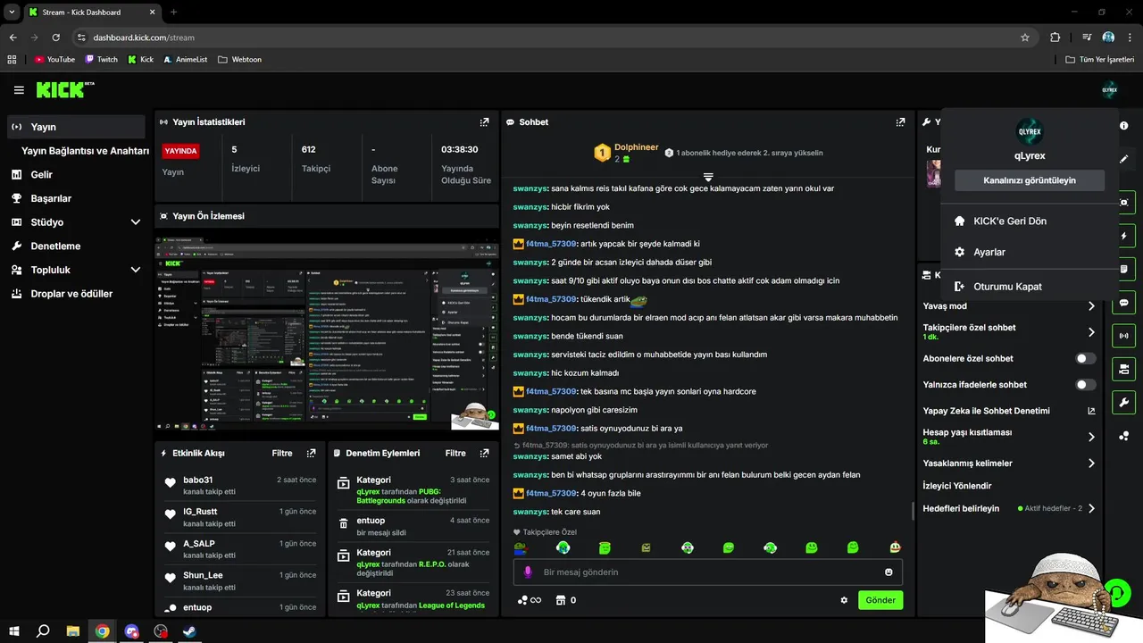Open Yayın Bağlantısı ve Anahtarı page
This screenshot has height=643, width=1143.
[85, 151]
